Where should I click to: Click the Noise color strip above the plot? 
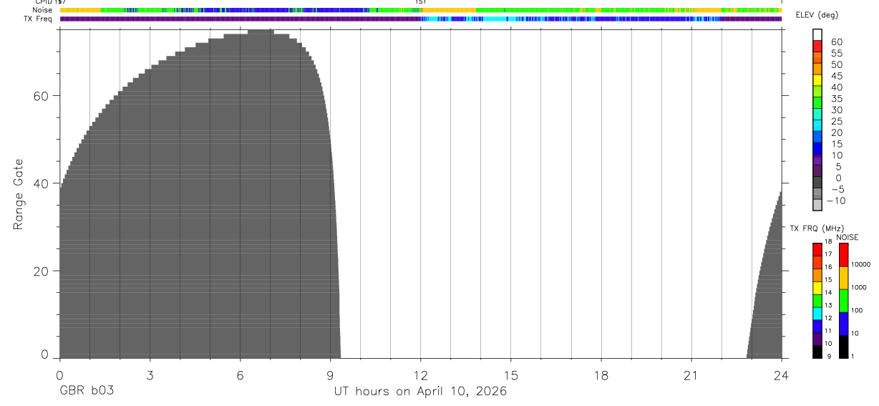tap(420, 10)
